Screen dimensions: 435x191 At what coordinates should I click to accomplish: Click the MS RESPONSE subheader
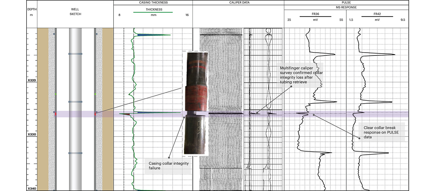(346, 7)
